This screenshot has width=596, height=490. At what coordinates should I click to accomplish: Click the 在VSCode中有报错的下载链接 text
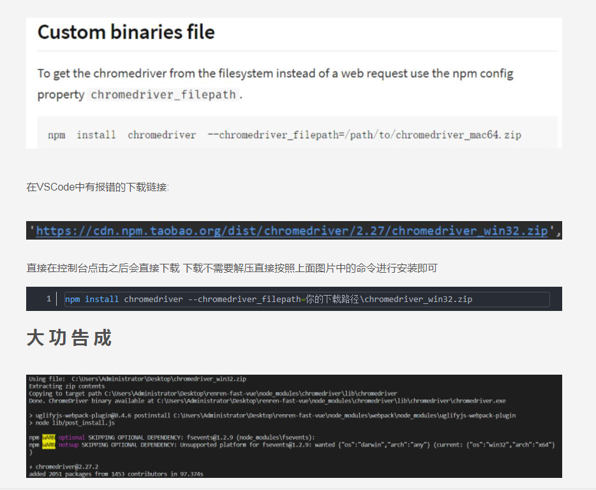click(x=96, y=187)
